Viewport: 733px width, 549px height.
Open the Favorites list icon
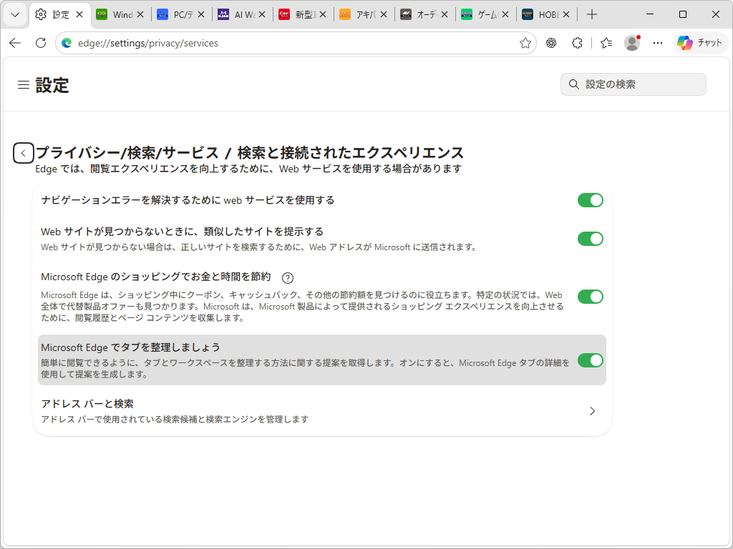[606, 43]
